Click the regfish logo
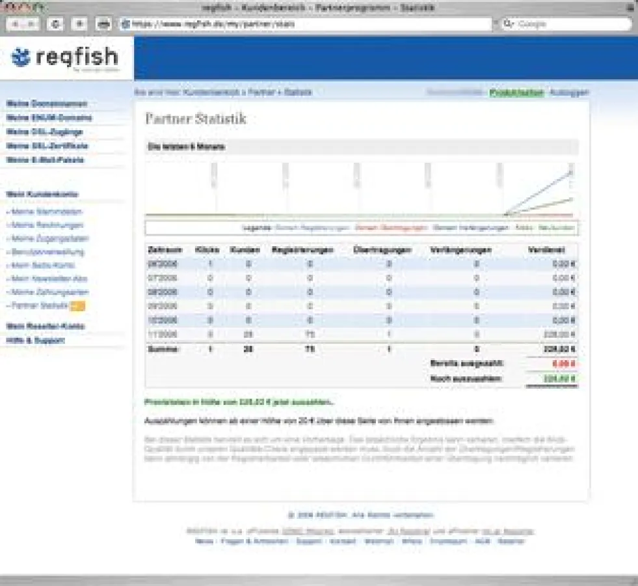This screenshot has height=586, width=638. click(x=65, y=57)
